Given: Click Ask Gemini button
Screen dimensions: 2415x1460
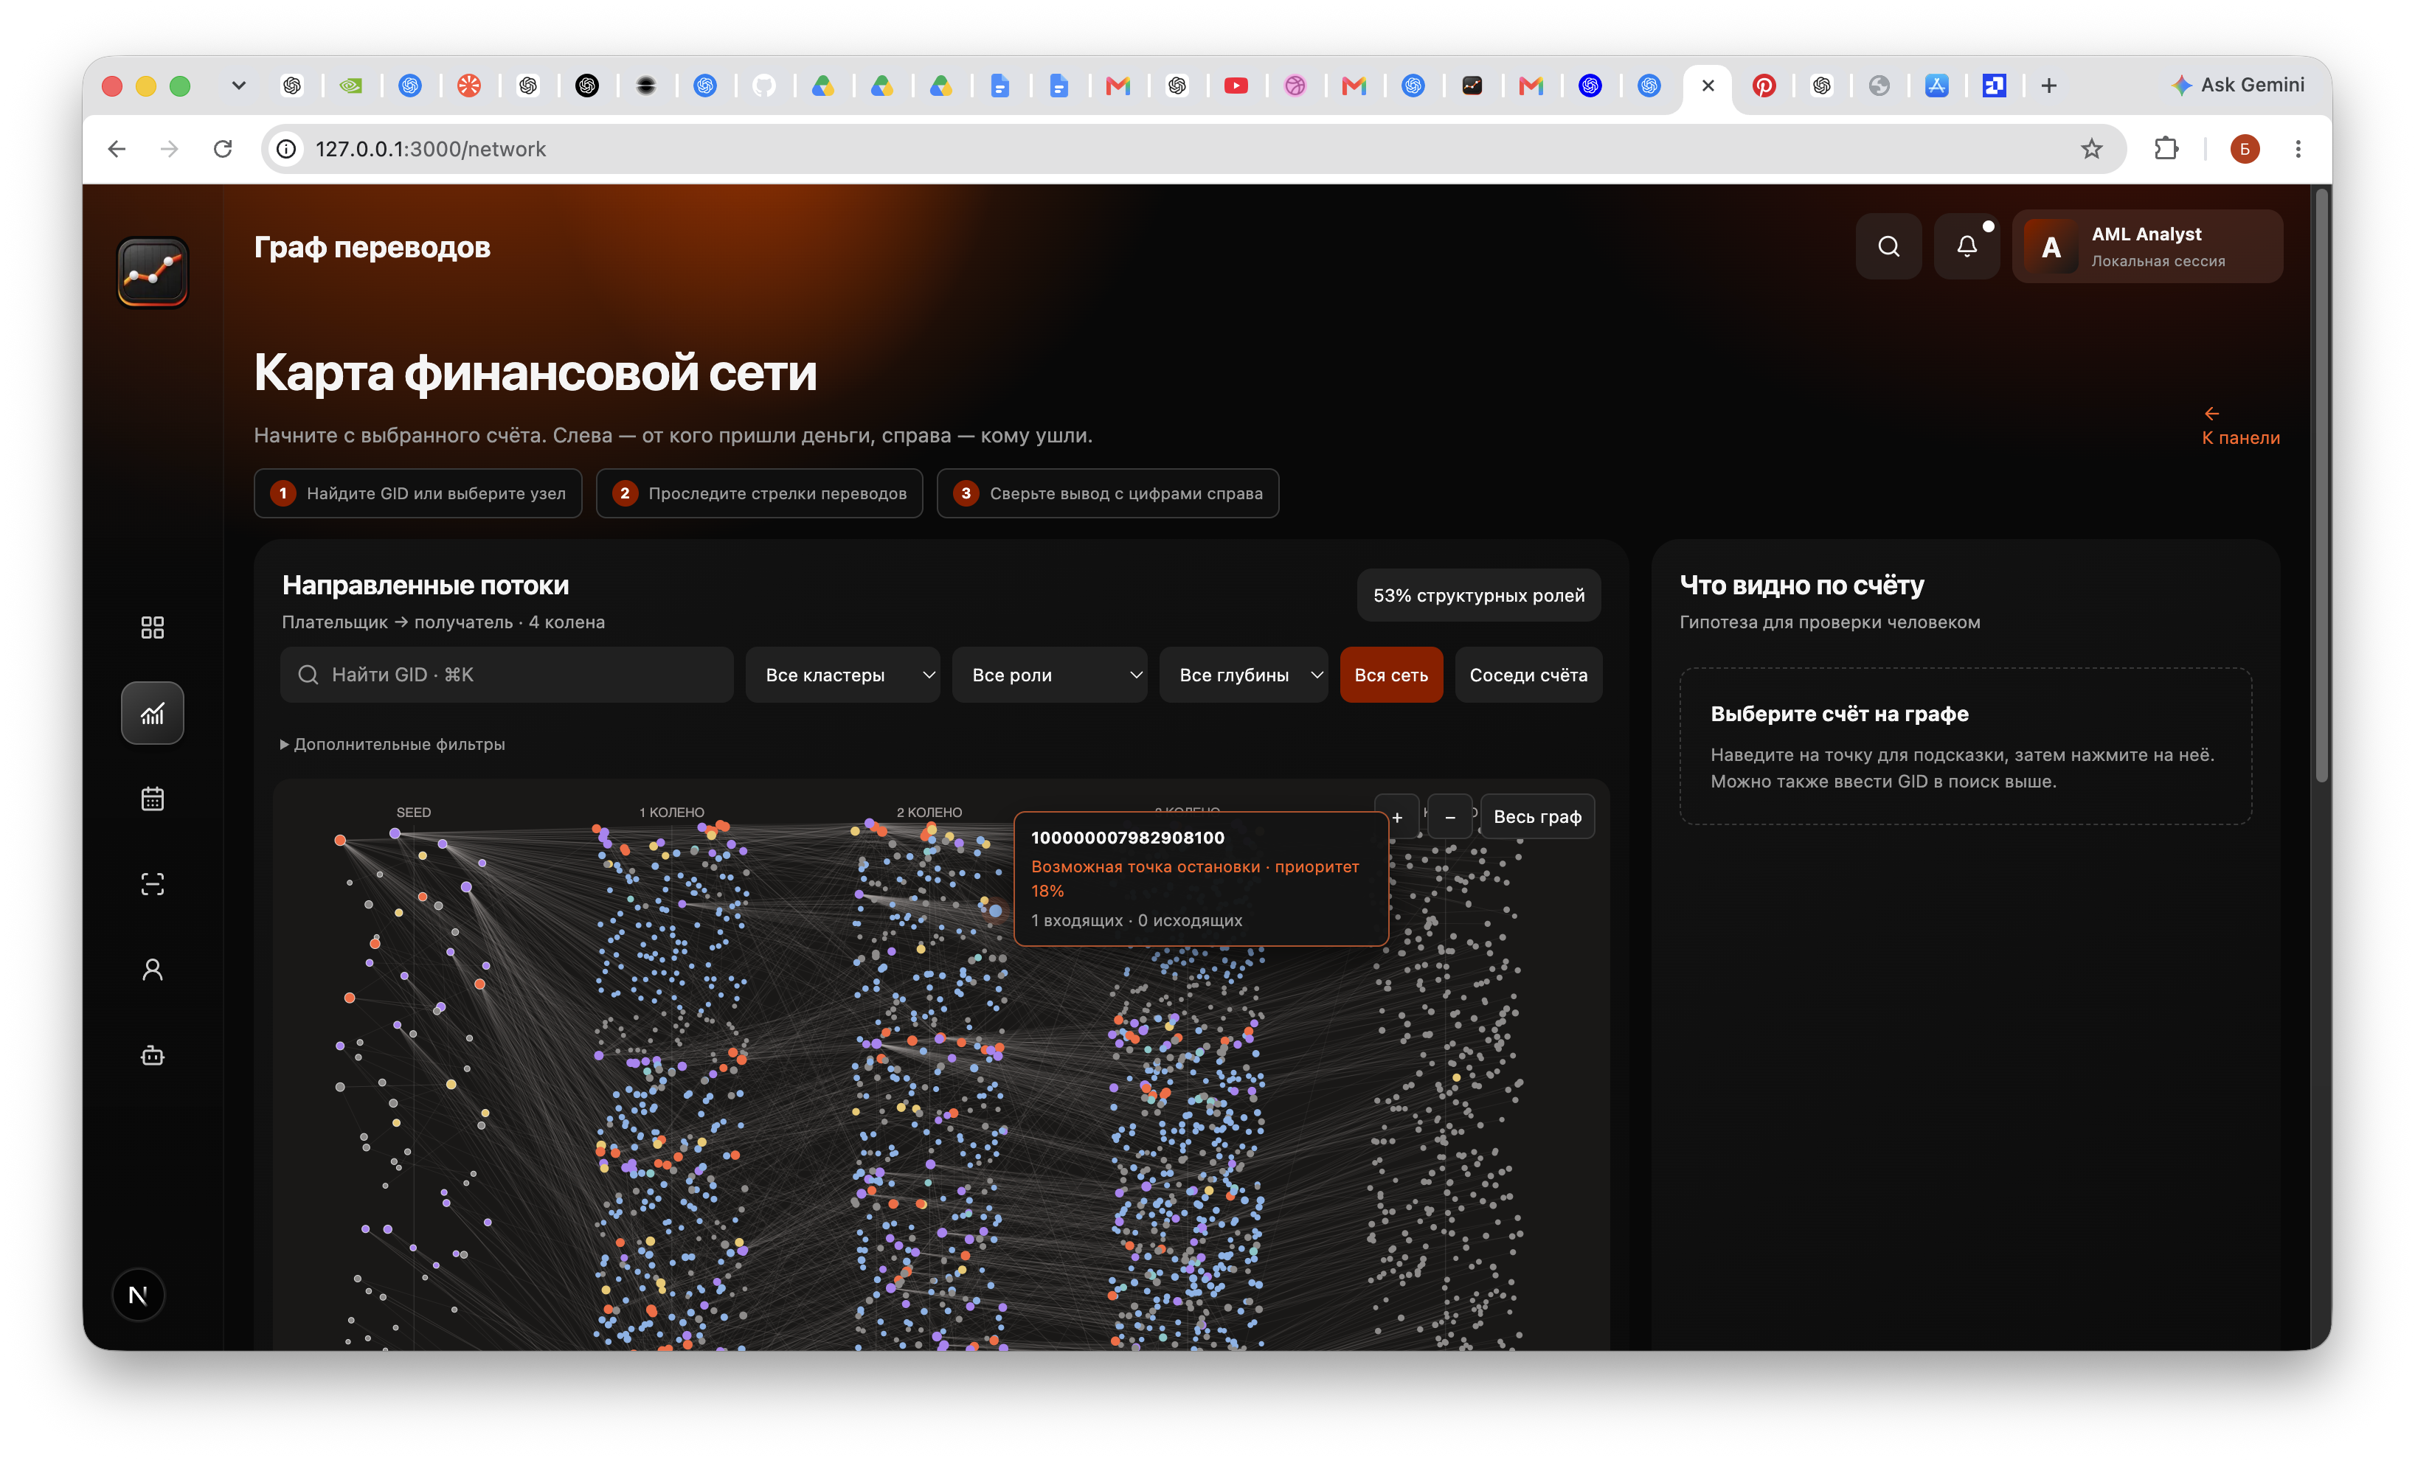Looking at the screenshot, I should point(2237,86).
